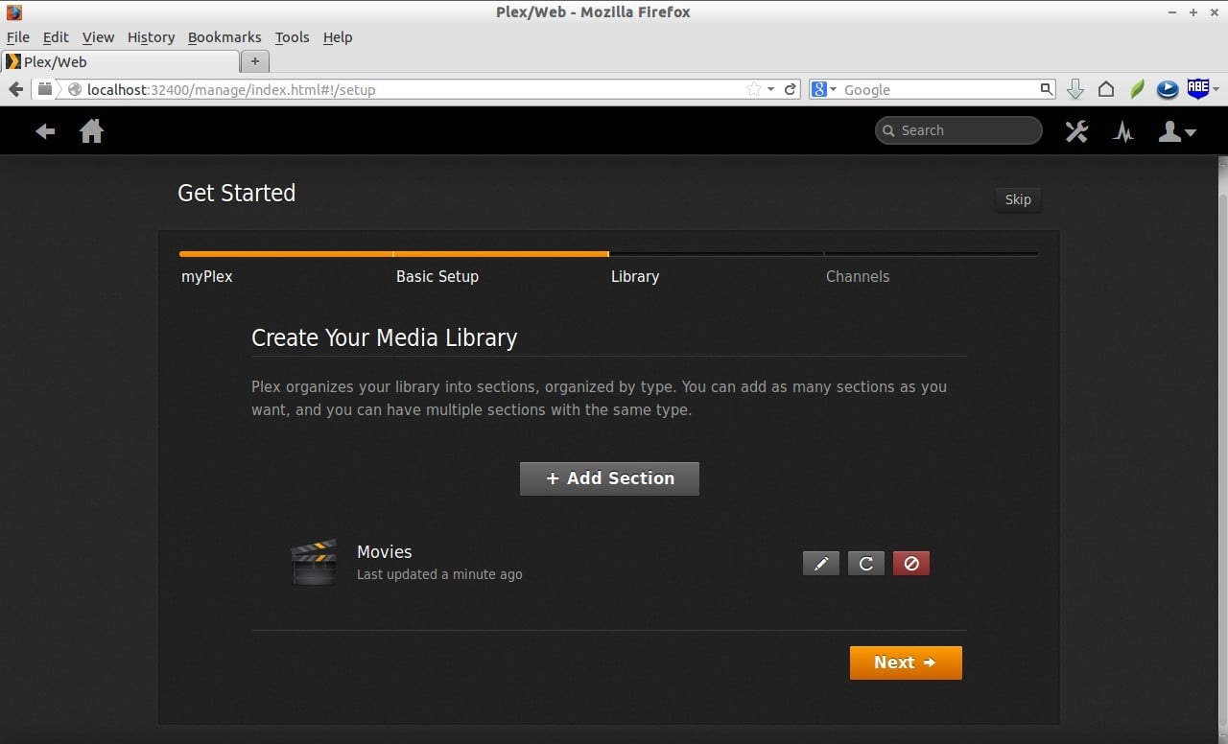Screen dimensions: 1228x744
Task: Click the blue globe toolbar icon
Action: 1168,89
